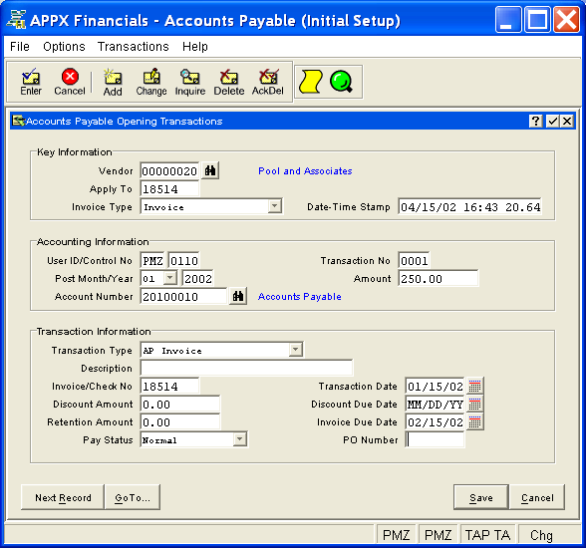This screenshot has height=548, width=586.
Task: Open the Discount Due Date calendar picker
Action: pos(474,404)
